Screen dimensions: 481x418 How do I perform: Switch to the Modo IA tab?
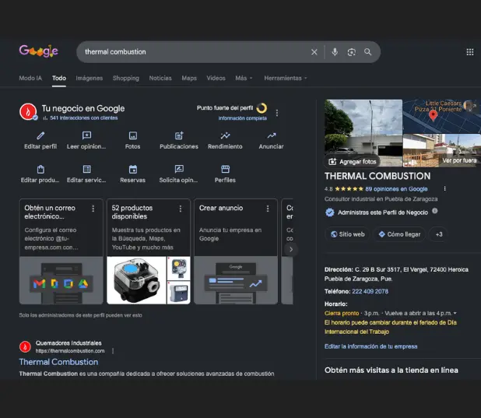[30, 78]
